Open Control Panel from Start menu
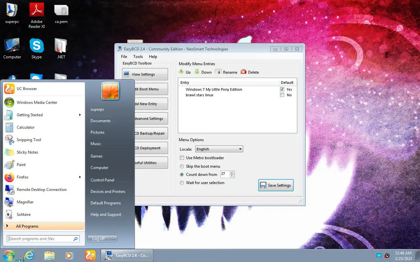The image size is (420, 262). 102,180
